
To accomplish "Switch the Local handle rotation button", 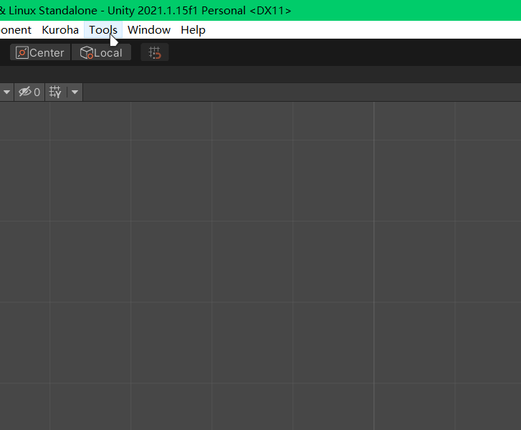I will 101,53.
